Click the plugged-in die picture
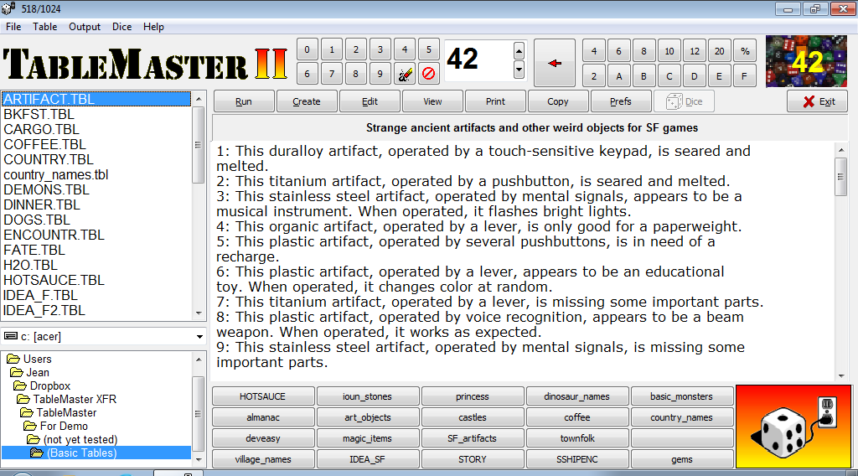 tap(793, 427)
